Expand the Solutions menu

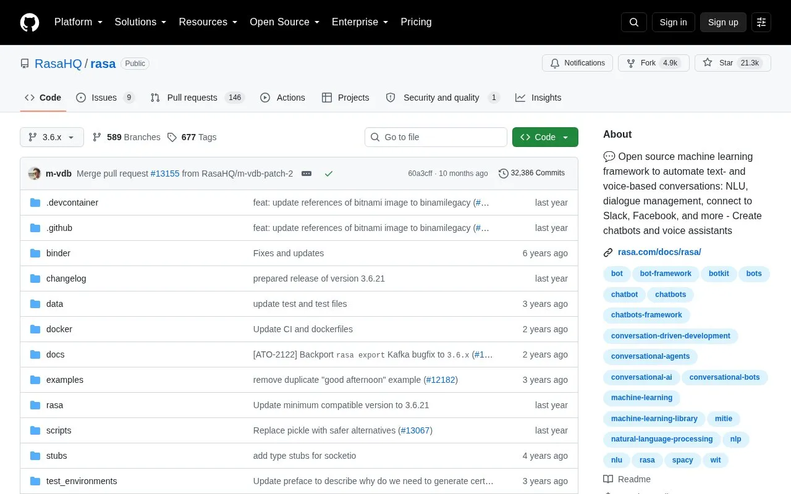click(x=141, y=22)
